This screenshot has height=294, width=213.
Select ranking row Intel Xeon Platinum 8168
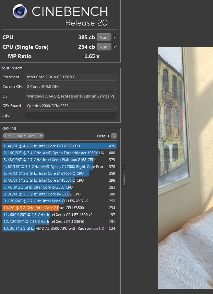tap(60, 160)
